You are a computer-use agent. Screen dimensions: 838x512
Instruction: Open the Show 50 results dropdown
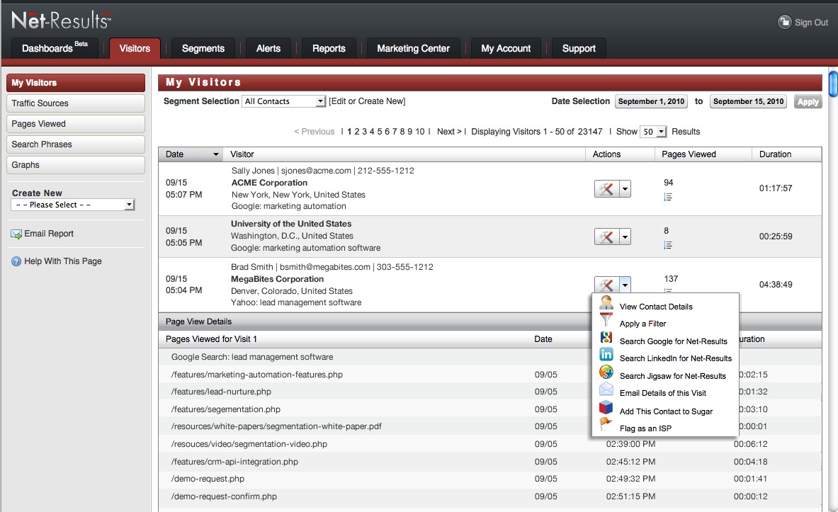[653, 132]
